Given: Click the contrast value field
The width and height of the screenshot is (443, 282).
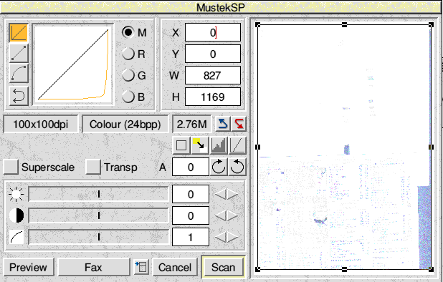Looking at the screenshot, I should [191, 215].
